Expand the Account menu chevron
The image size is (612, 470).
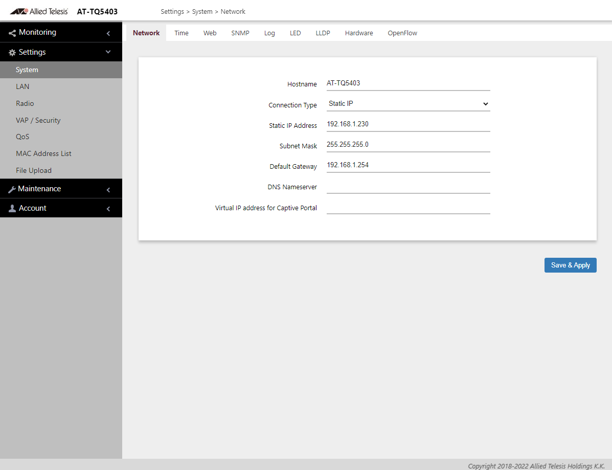(x=108, y=209)
